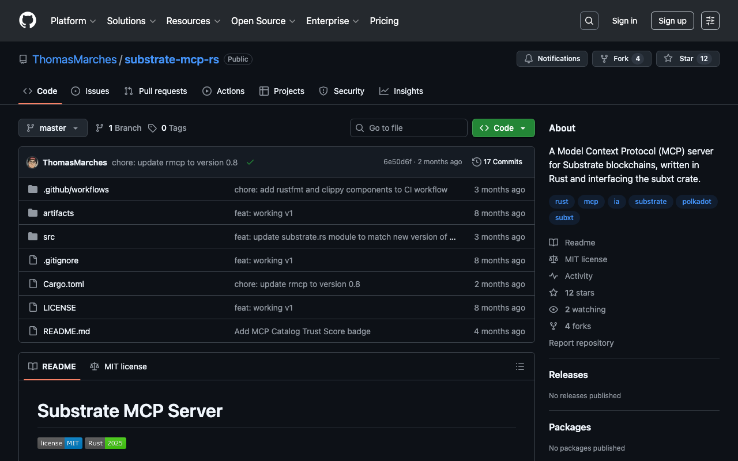Click the green check commit status icon

(x=250, y=163)
